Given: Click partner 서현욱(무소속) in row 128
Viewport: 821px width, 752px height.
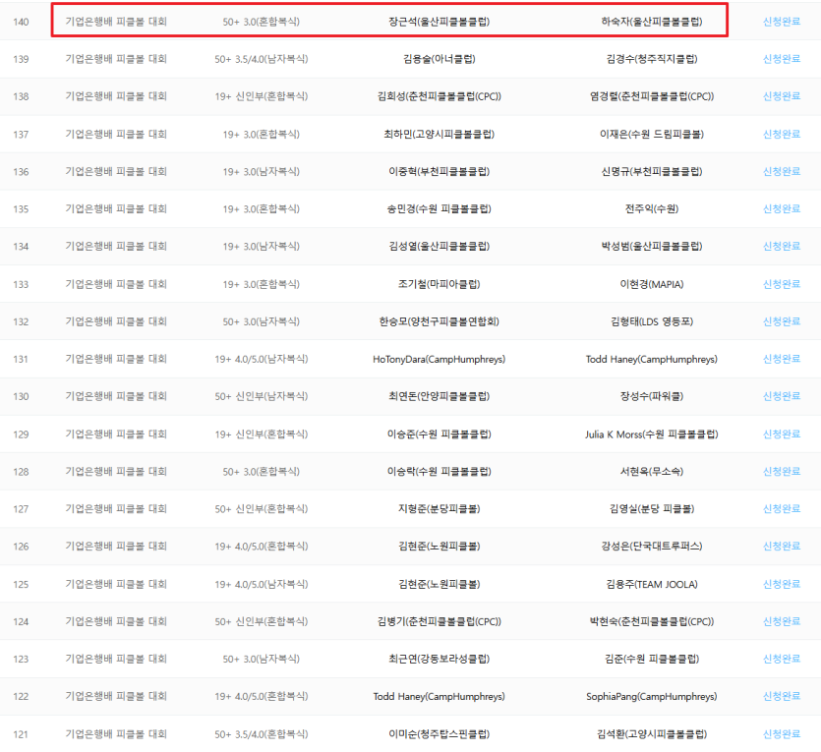Looking at the screenshot, I should [x=651, y=471].
